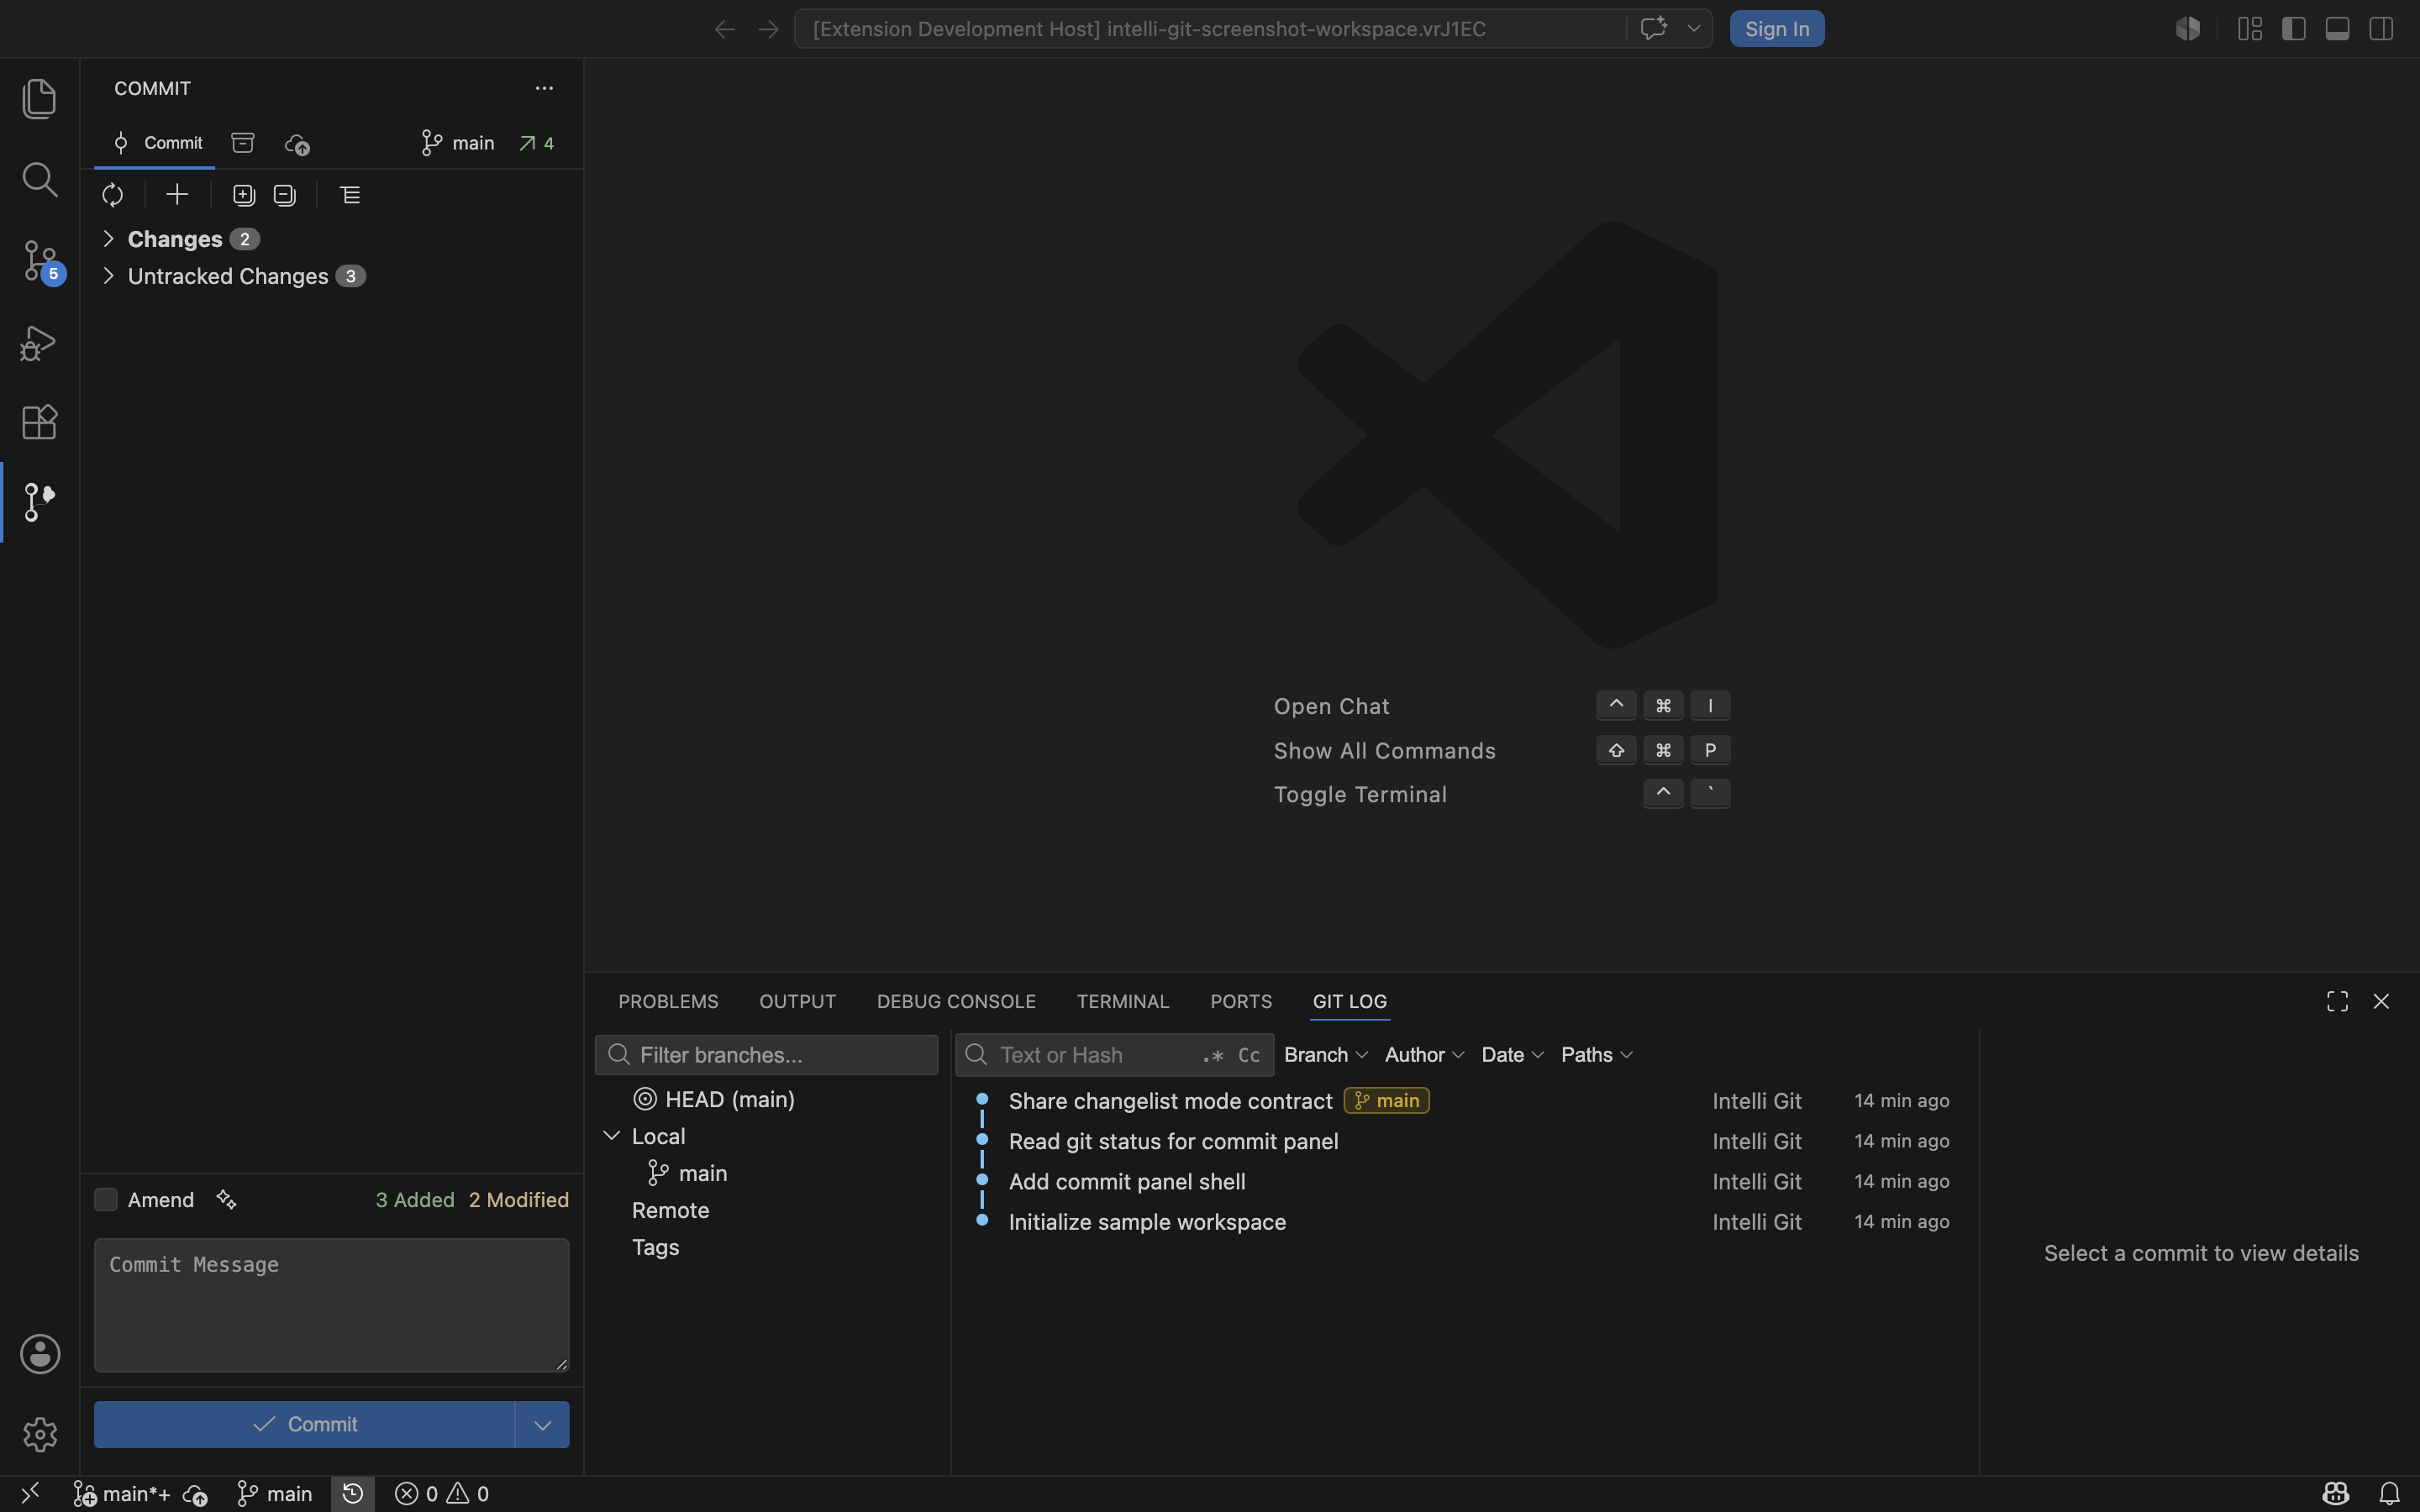The image size is (2420, 1512).
Task: Toggle the Primary Side Bar visibility
Action: 2294,29
